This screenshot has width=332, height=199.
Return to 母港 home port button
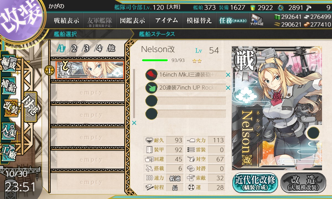click(30, 107)
